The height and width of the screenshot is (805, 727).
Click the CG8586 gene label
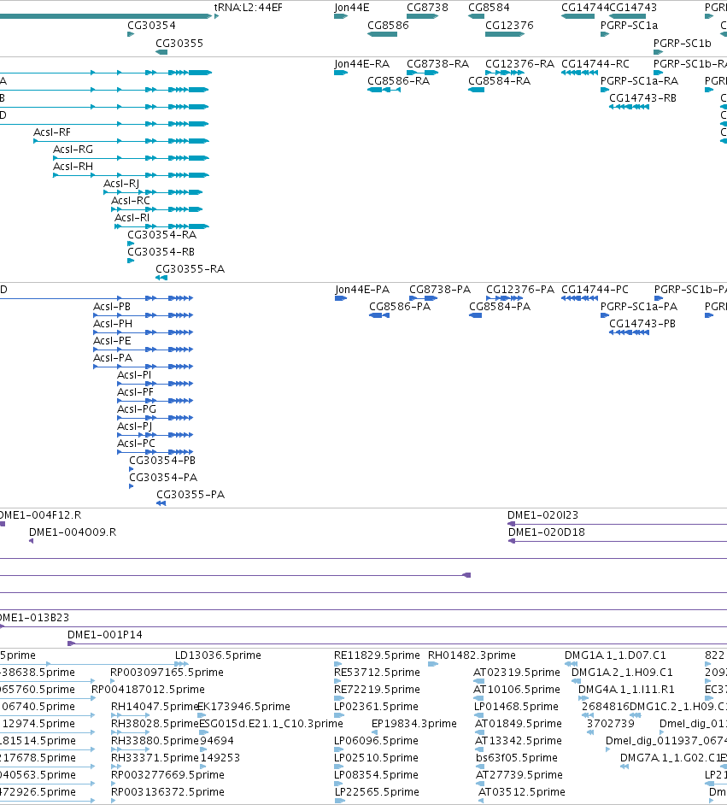point(388,25)
